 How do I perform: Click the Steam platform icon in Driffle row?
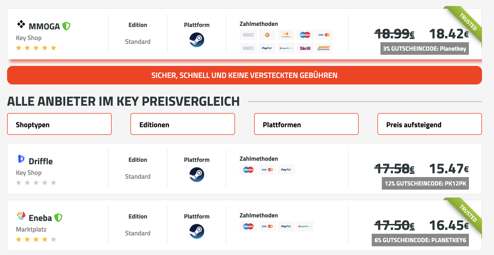click(197, 175)
